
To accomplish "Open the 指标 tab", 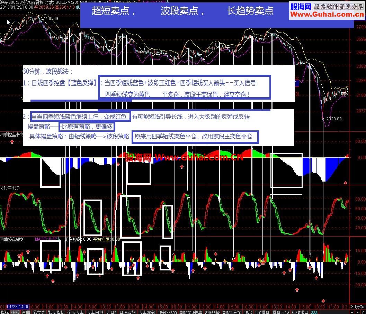I will 5,312.
